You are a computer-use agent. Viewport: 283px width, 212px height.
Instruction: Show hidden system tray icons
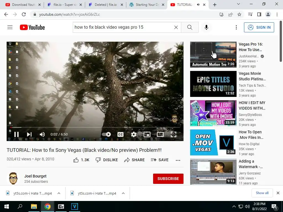click(x=234, y=206)
